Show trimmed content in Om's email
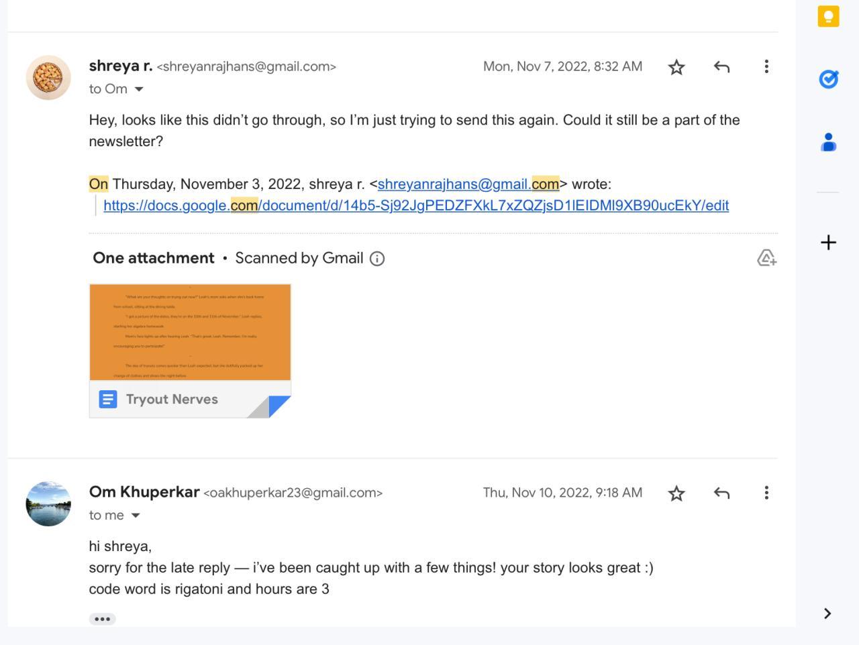Image resolution: width=859 pixels, height=645 pixels. (102, 619)
